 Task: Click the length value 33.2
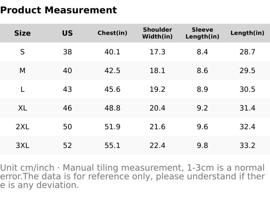click(x=247, y=145)
